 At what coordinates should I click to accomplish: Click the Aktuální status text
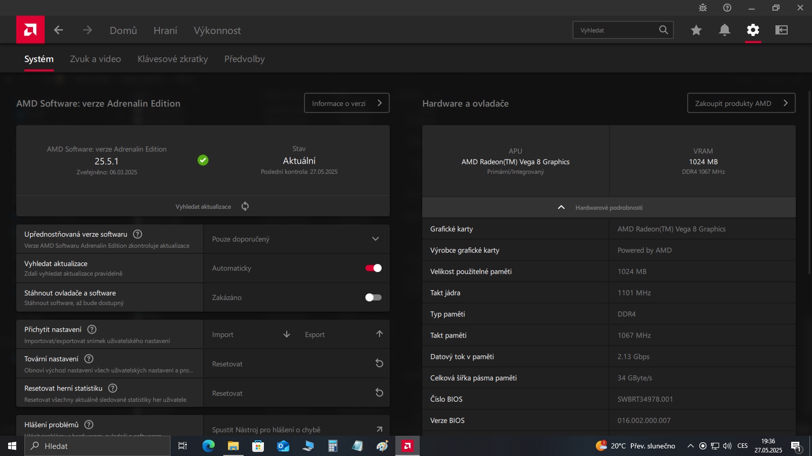[299, 161]
